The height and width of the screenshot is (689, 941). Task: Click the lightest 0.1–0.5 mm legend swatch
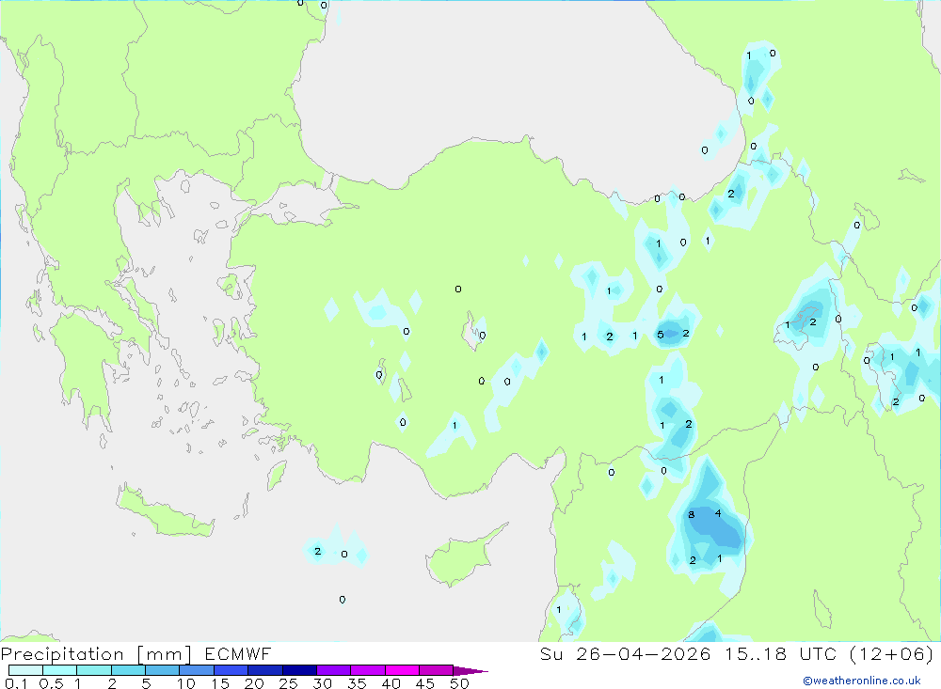[x=25, y=670]
